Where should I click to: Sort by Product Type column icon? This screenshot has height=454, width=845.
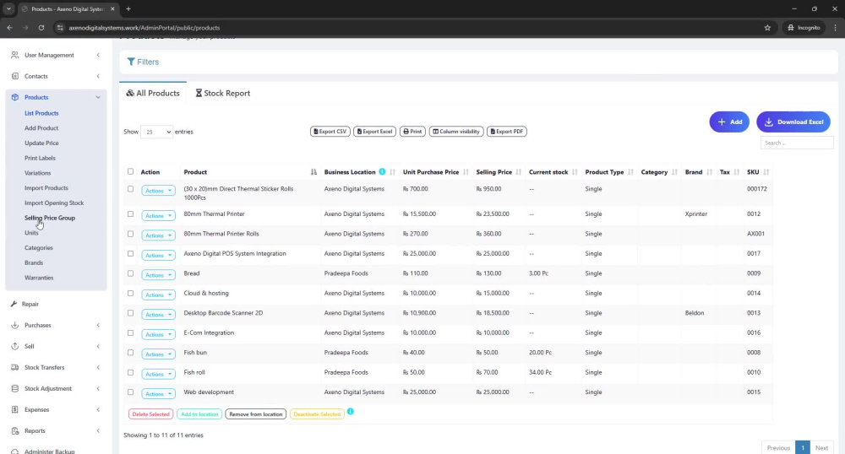630,172
